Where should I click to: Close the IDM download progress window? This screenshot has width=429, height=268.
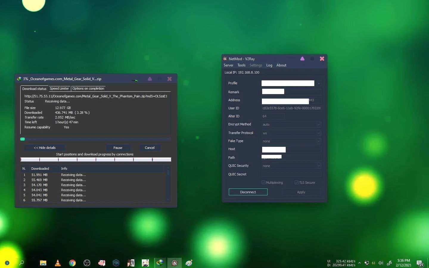pos(170,79)
